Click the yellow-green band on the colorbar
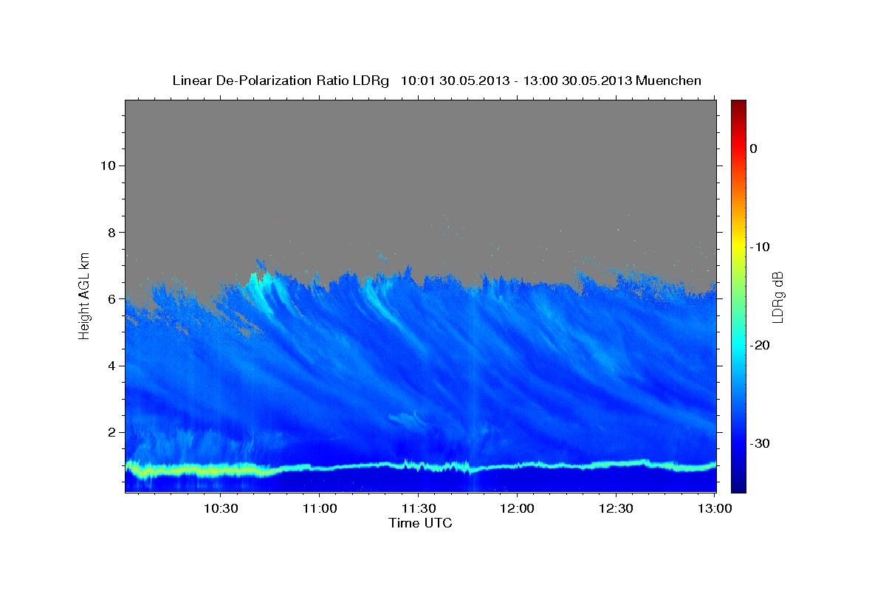 tap(738, 259)
